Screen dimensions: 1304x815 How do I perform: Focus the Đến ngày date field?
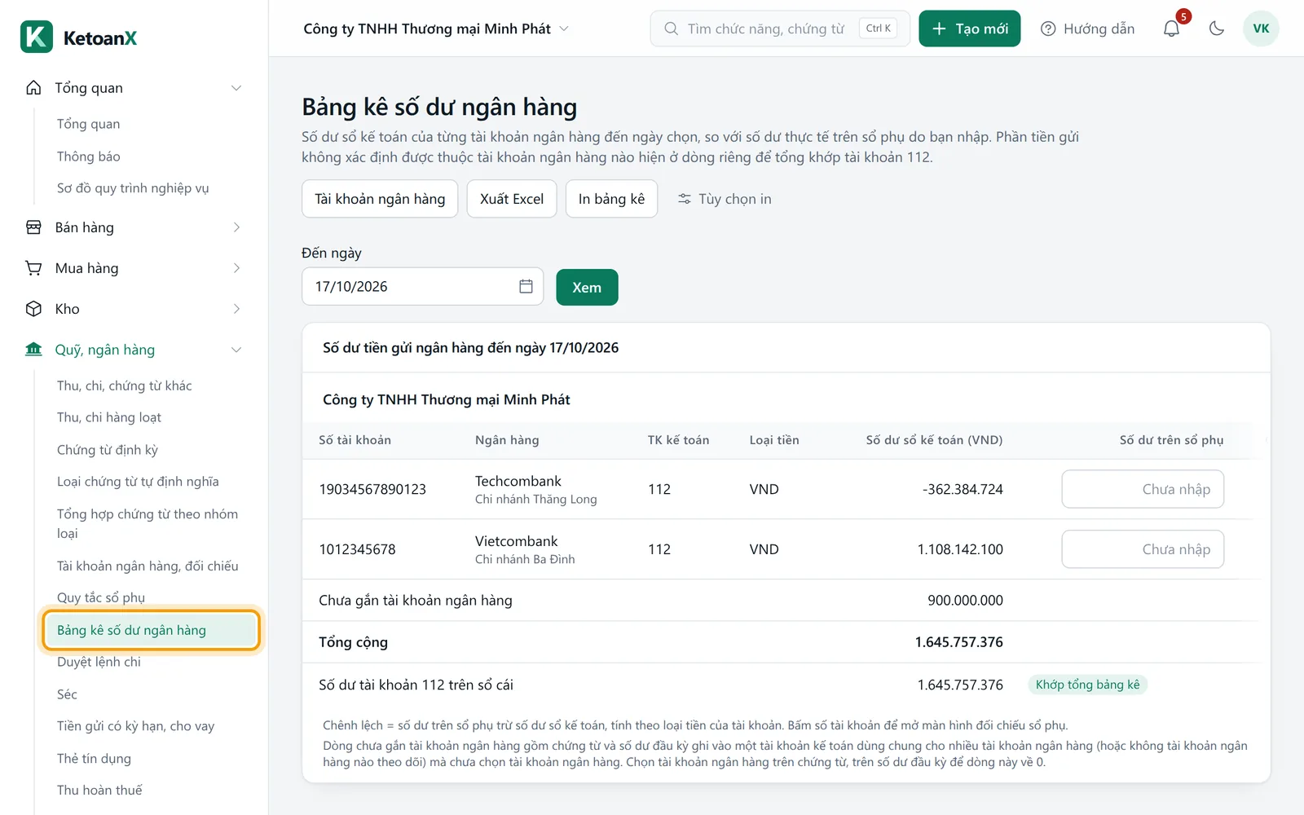tap(422, 286)
